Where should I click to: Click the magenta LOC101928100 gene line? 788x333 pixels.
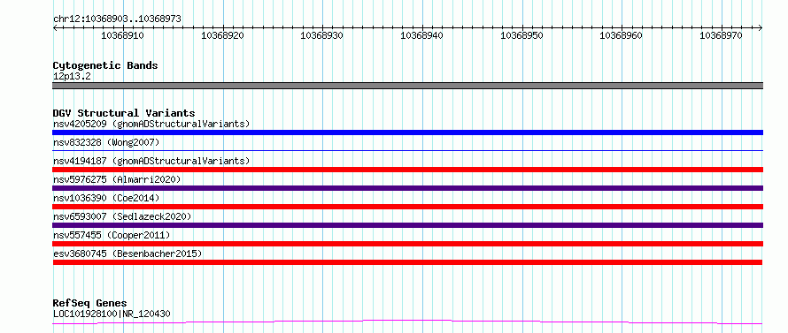407,322
